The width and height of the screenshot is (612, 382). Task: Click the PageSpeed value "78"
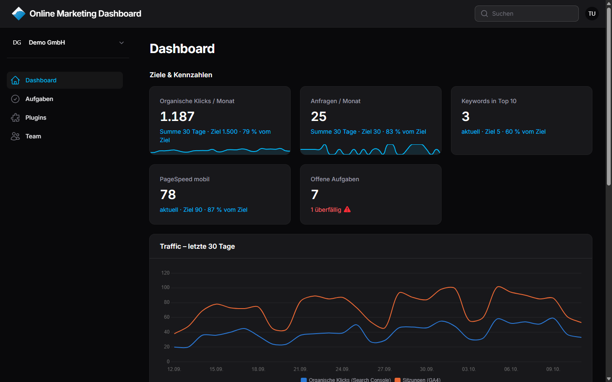(168, 194)
